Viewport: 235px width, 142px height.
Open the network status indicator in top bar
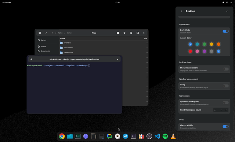(223, 3)
